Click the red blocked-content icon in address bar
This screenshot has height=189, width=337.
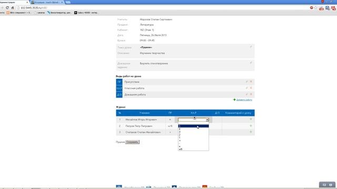click(311, 8)
